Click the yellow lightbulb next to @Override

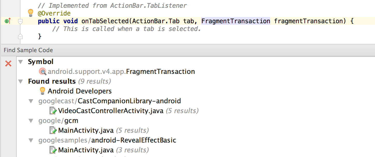point(31,12)
